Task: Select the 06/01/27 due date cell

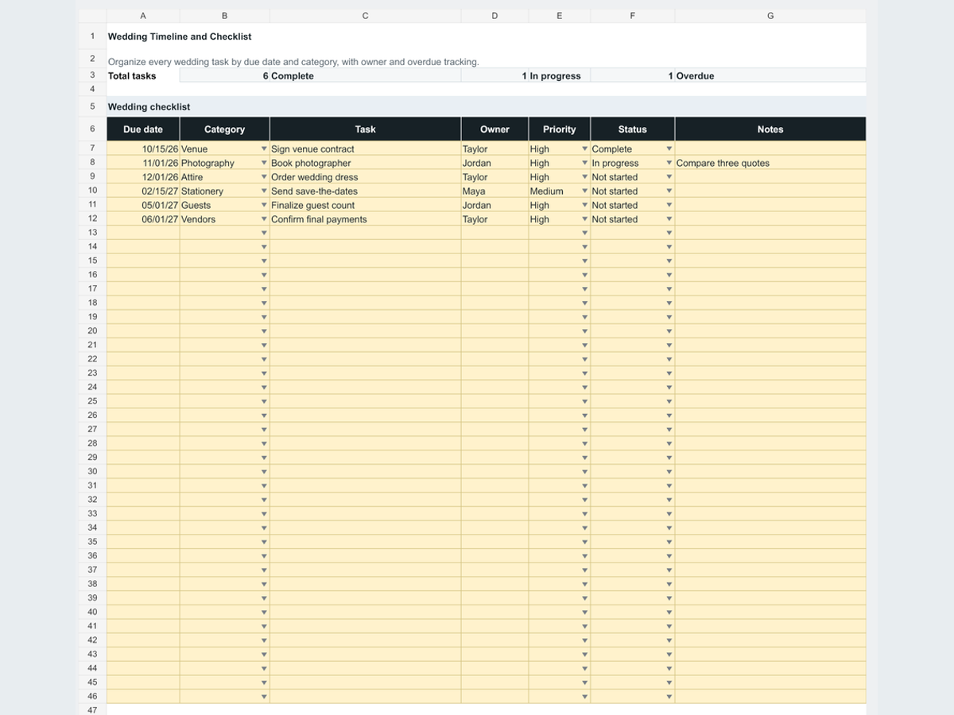Action: (143, 219)
